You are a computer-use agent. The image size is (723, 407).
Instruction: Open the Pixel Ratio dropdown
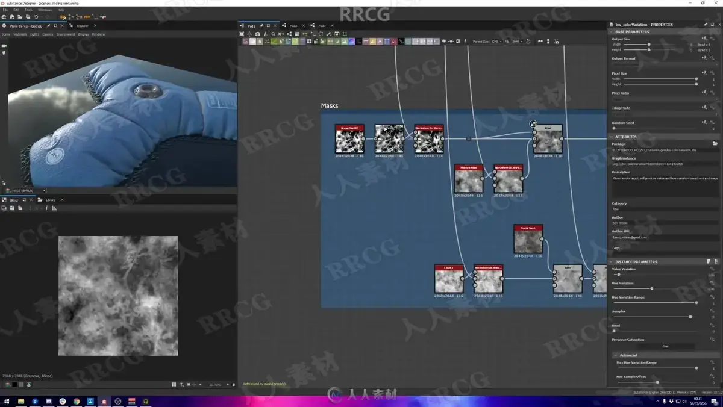point(665,98)
